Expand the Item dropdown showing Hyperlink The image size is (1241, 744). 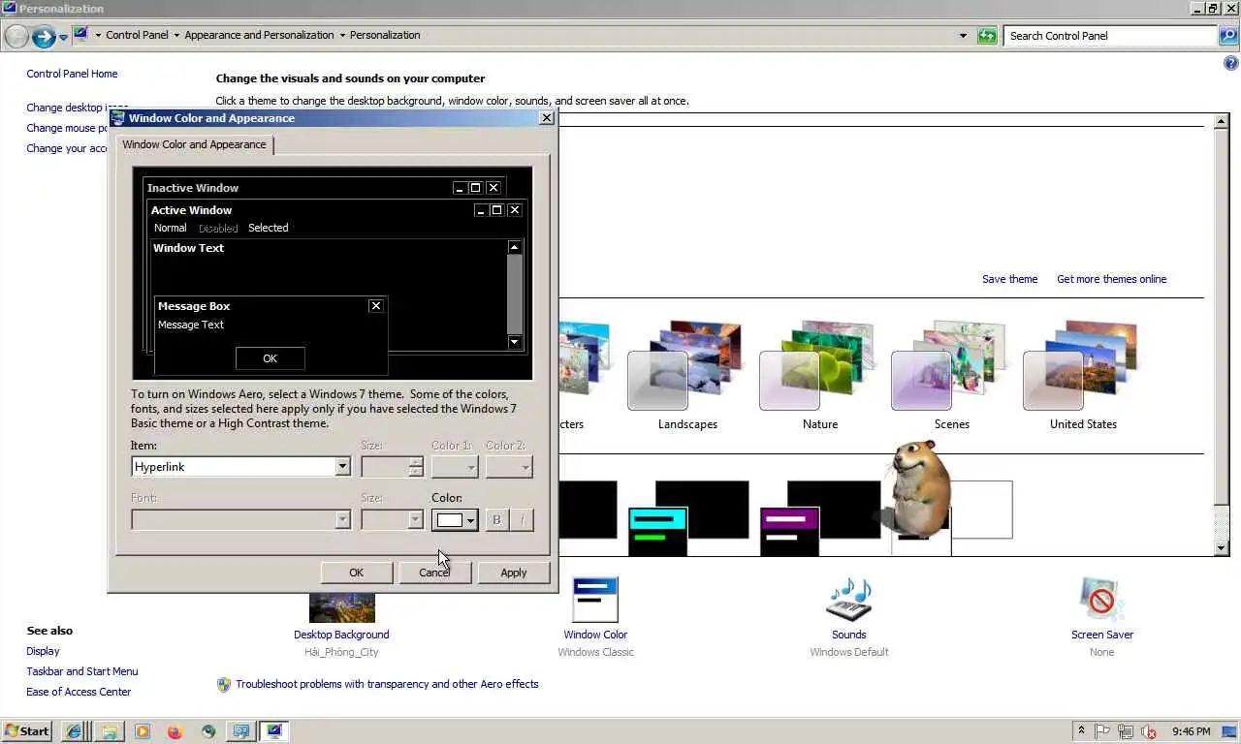click(x=342, y=467)
